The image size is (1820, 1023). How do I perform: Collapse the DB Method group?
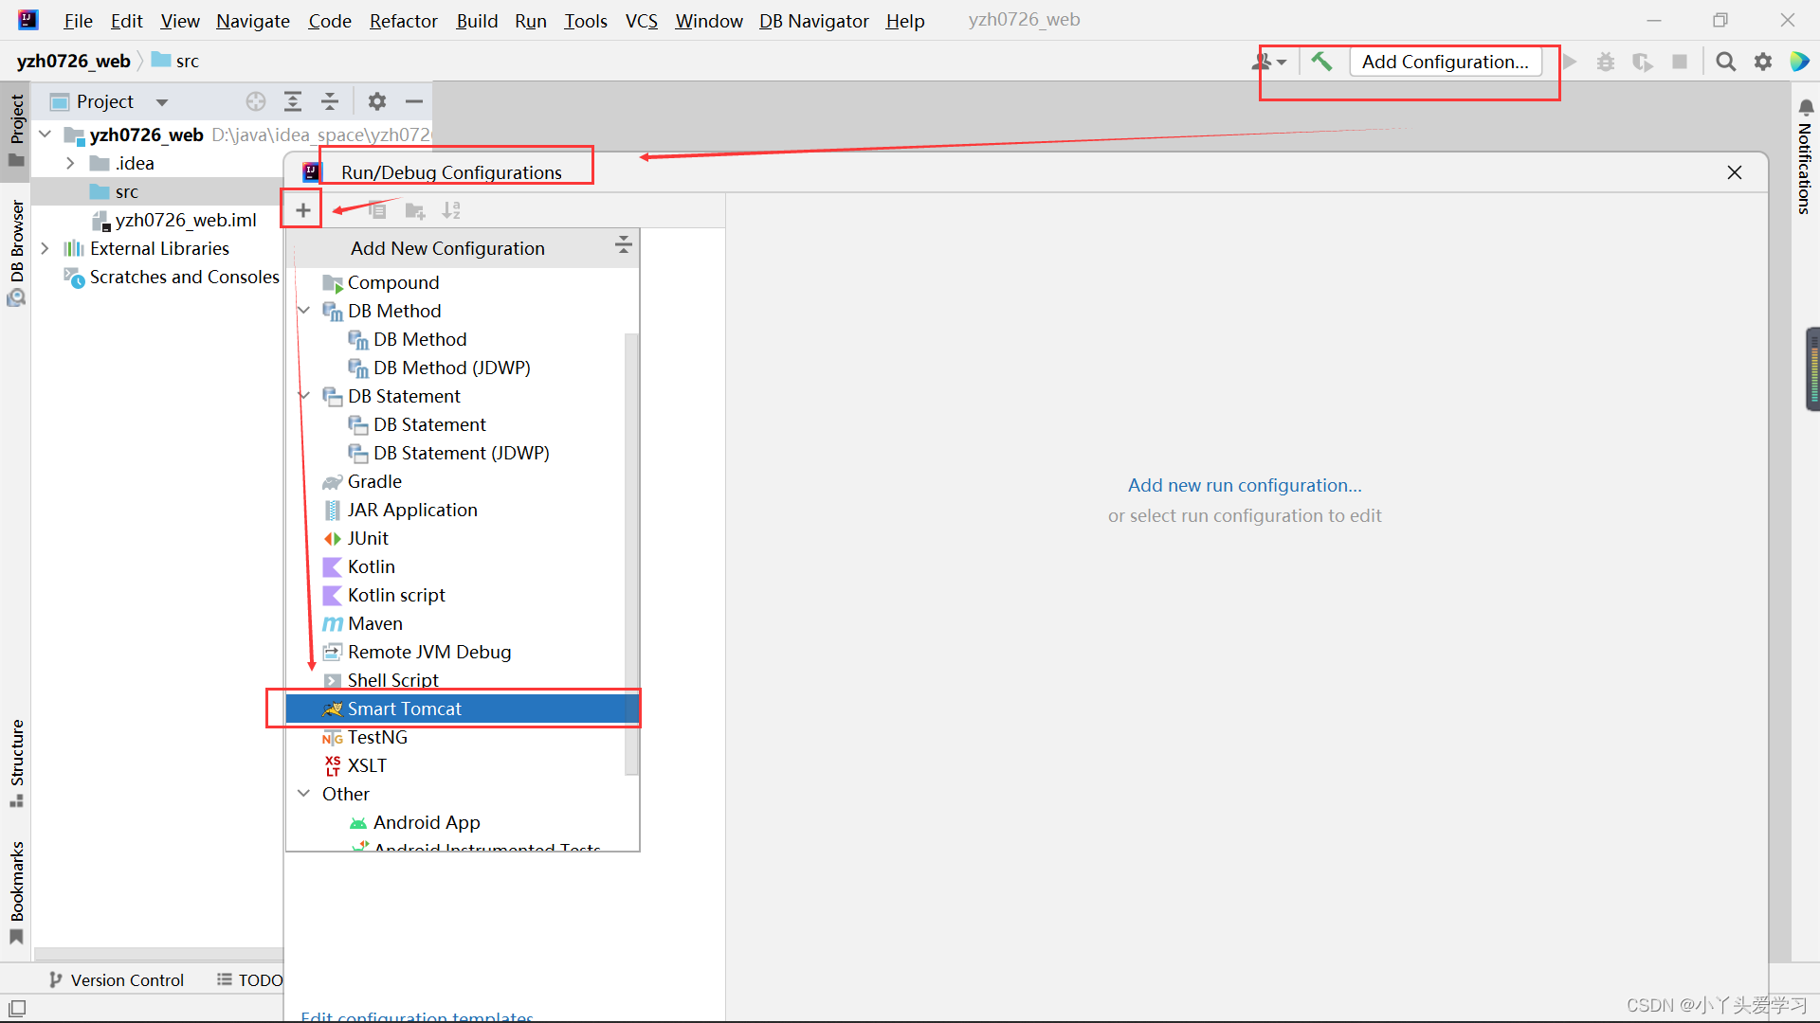point(303,311)
